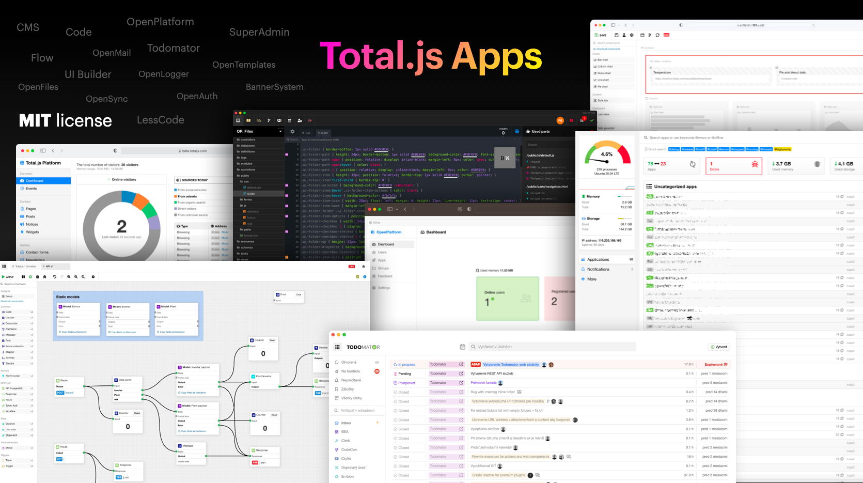Viewport: 863px width, 483px height.
Task: Click the APPLY button in Flow
Action: [8, 277]
